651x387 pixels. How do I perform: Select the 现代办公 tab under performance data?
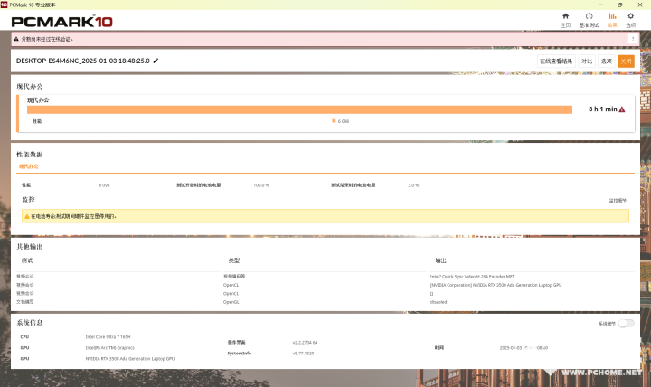point(29,166)
